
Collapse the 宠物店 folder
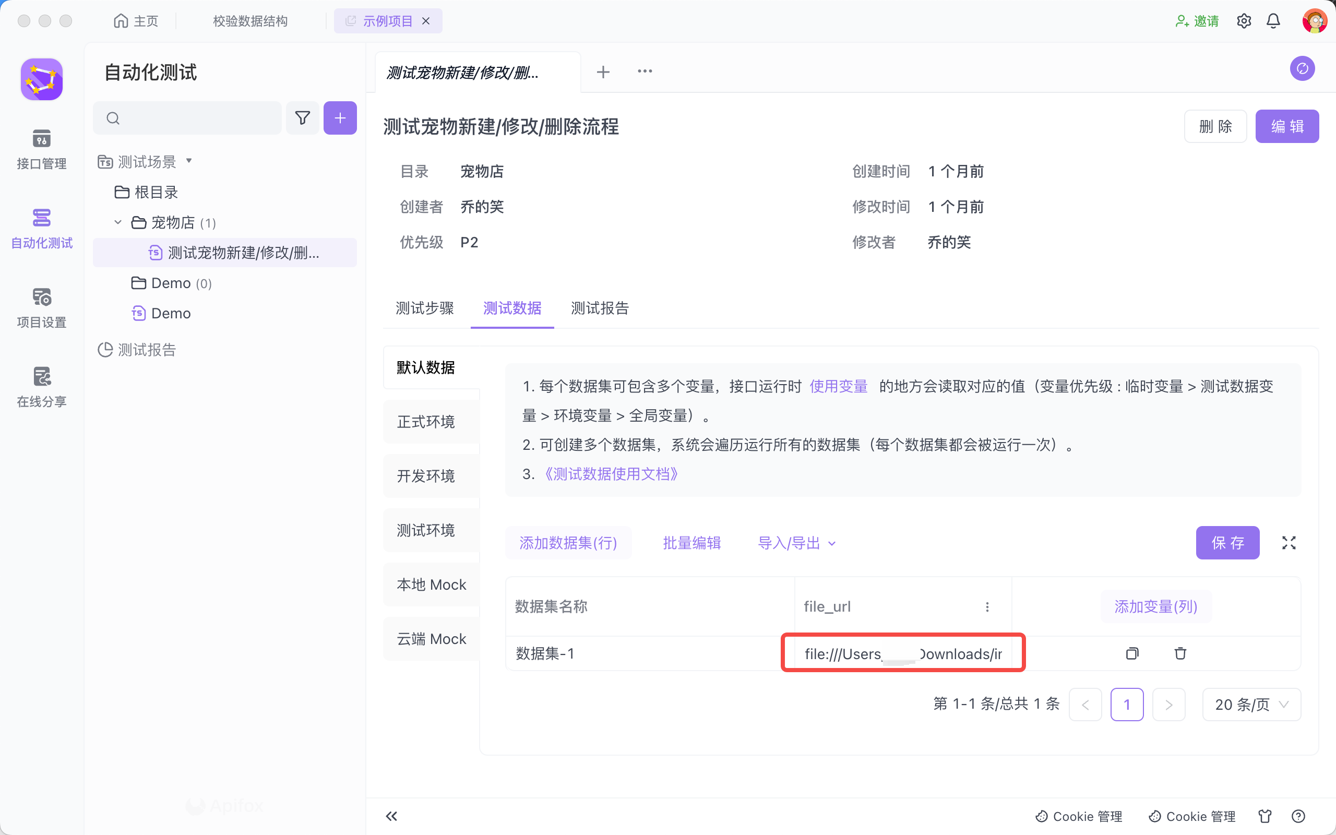(x=117, y=222)
